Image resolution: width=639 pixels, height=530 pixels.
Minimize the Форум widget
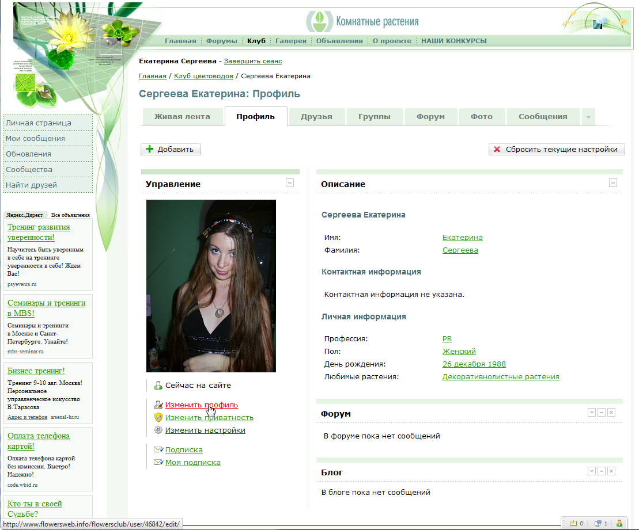pyautogui.click(x=601, y=413)
